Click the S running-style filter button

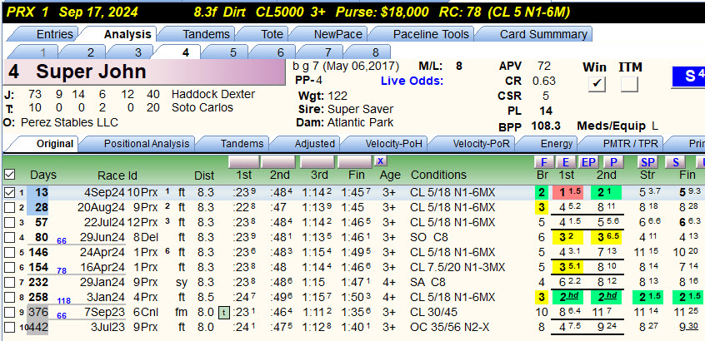(675, 162)
